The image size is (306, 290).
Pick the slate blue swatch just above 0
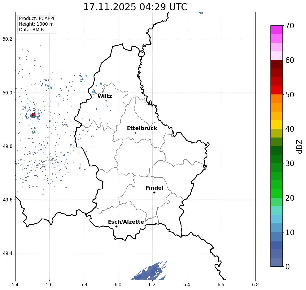[277, 262]
